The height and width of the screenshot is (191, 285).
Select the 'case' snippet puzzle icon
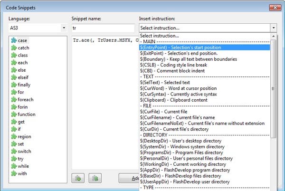click(14, 41)
